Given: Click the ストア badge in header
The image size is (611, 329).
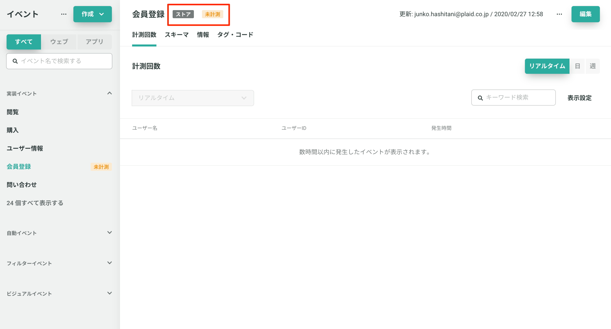Looking at the screenshot, I should click(183, 14).
